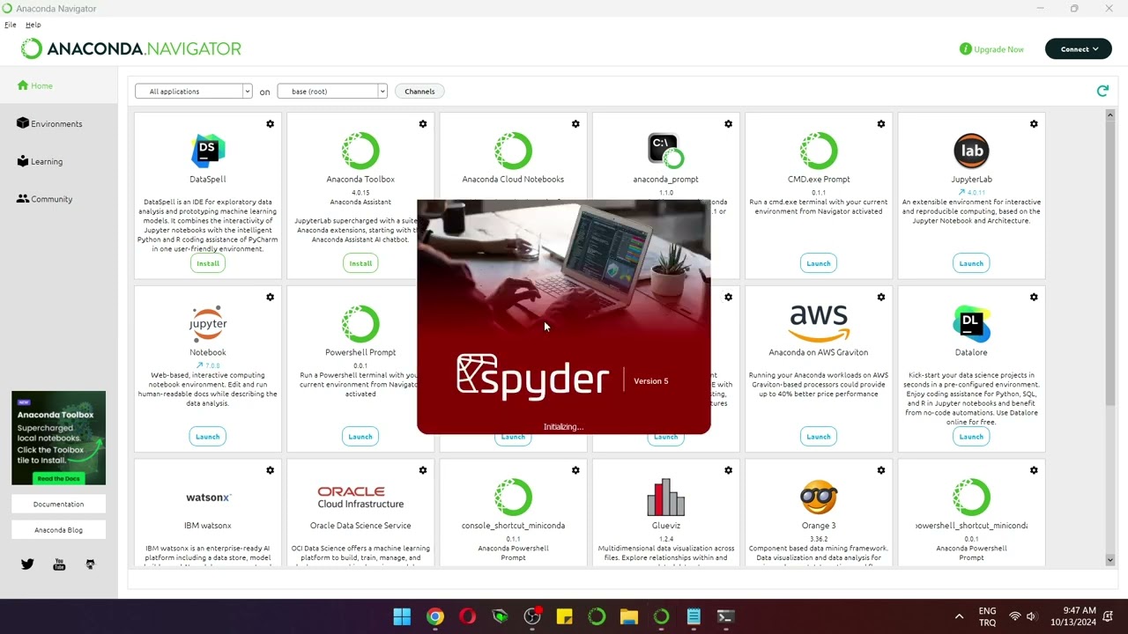
Task: Launch CMD.exe Prompt
Action: (819, 263)
